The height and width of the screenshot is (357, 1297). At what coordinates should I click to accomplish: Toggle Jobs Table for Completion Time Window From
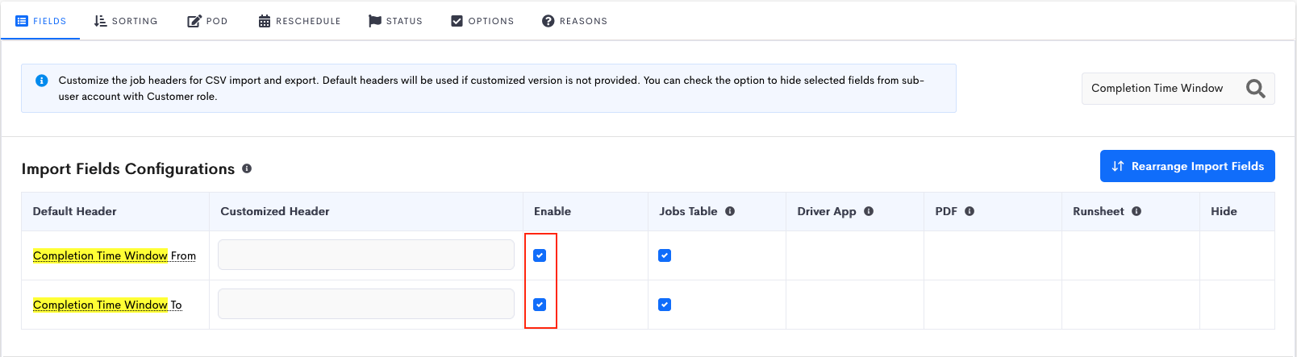[x=665, y=255]
